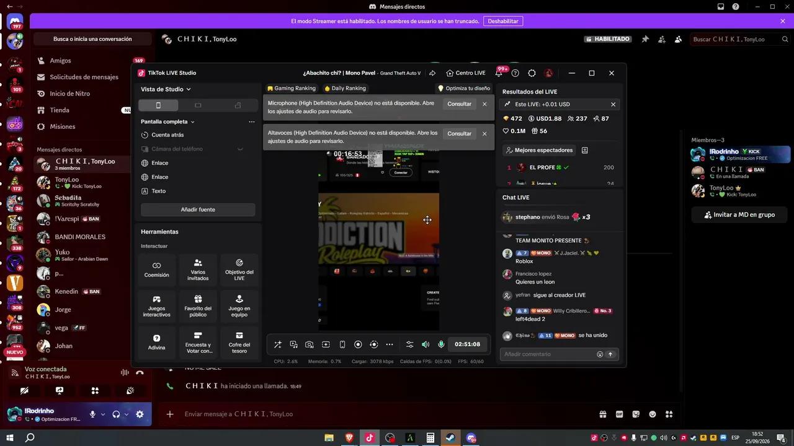Expand the Cámara del teléfono source chevron

(240, 149)
